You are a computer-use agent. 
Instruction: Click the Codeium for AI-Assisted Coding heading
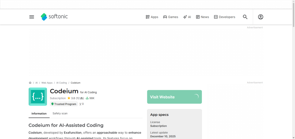point(66,125)
